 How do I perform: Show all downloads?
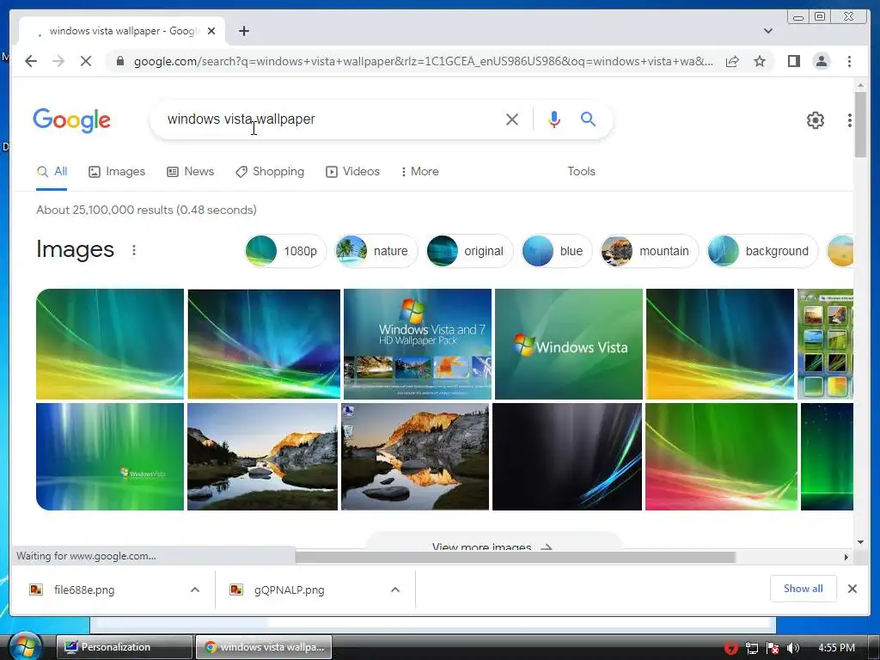tap(804, 588)
